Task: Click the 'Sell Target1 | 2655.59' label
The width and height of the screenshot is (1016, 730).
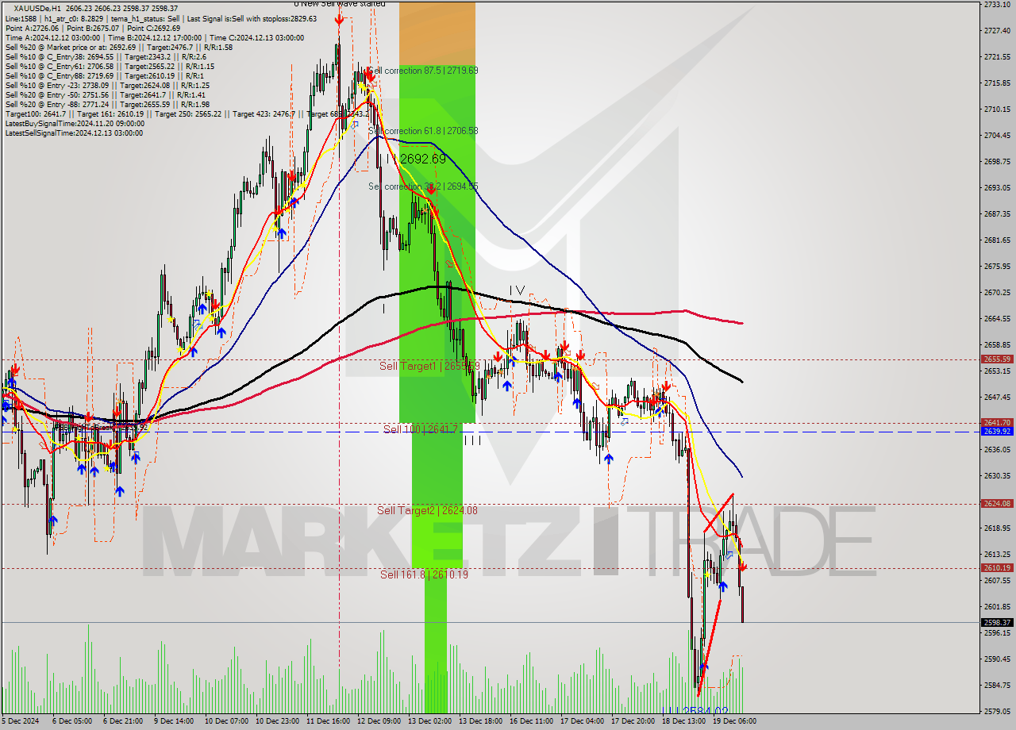Action: [x=429, y=366]
